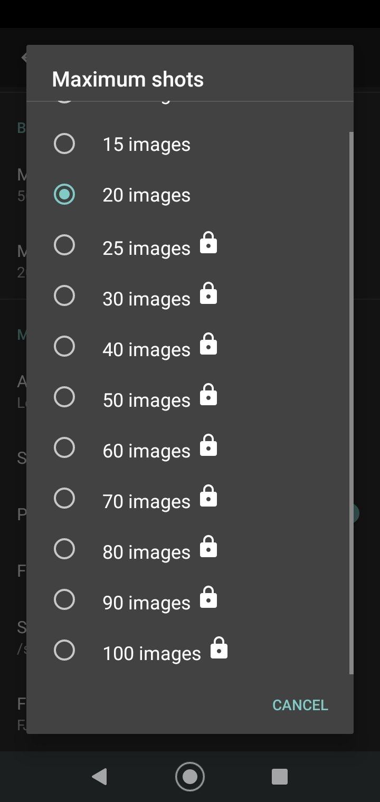Dismiss dialog with the CANCEL button
Viewport: 380px width, 802px height.
[x=300, y=705]
